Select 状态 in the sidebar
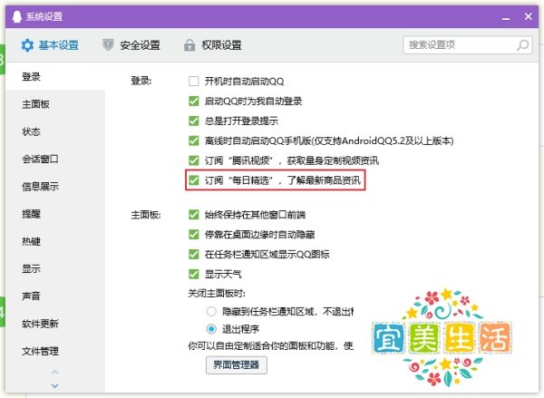This screenshot has width=544, height=398. 55,131
